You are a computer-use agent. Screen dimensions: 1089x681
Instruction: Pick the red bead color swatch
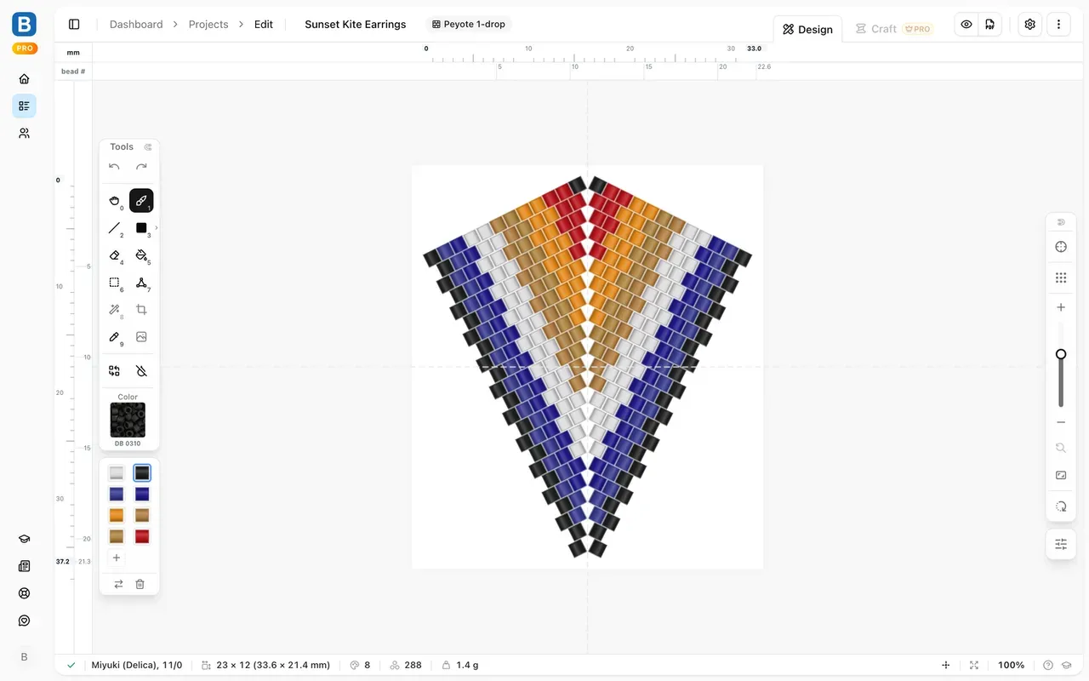[142, 536]
